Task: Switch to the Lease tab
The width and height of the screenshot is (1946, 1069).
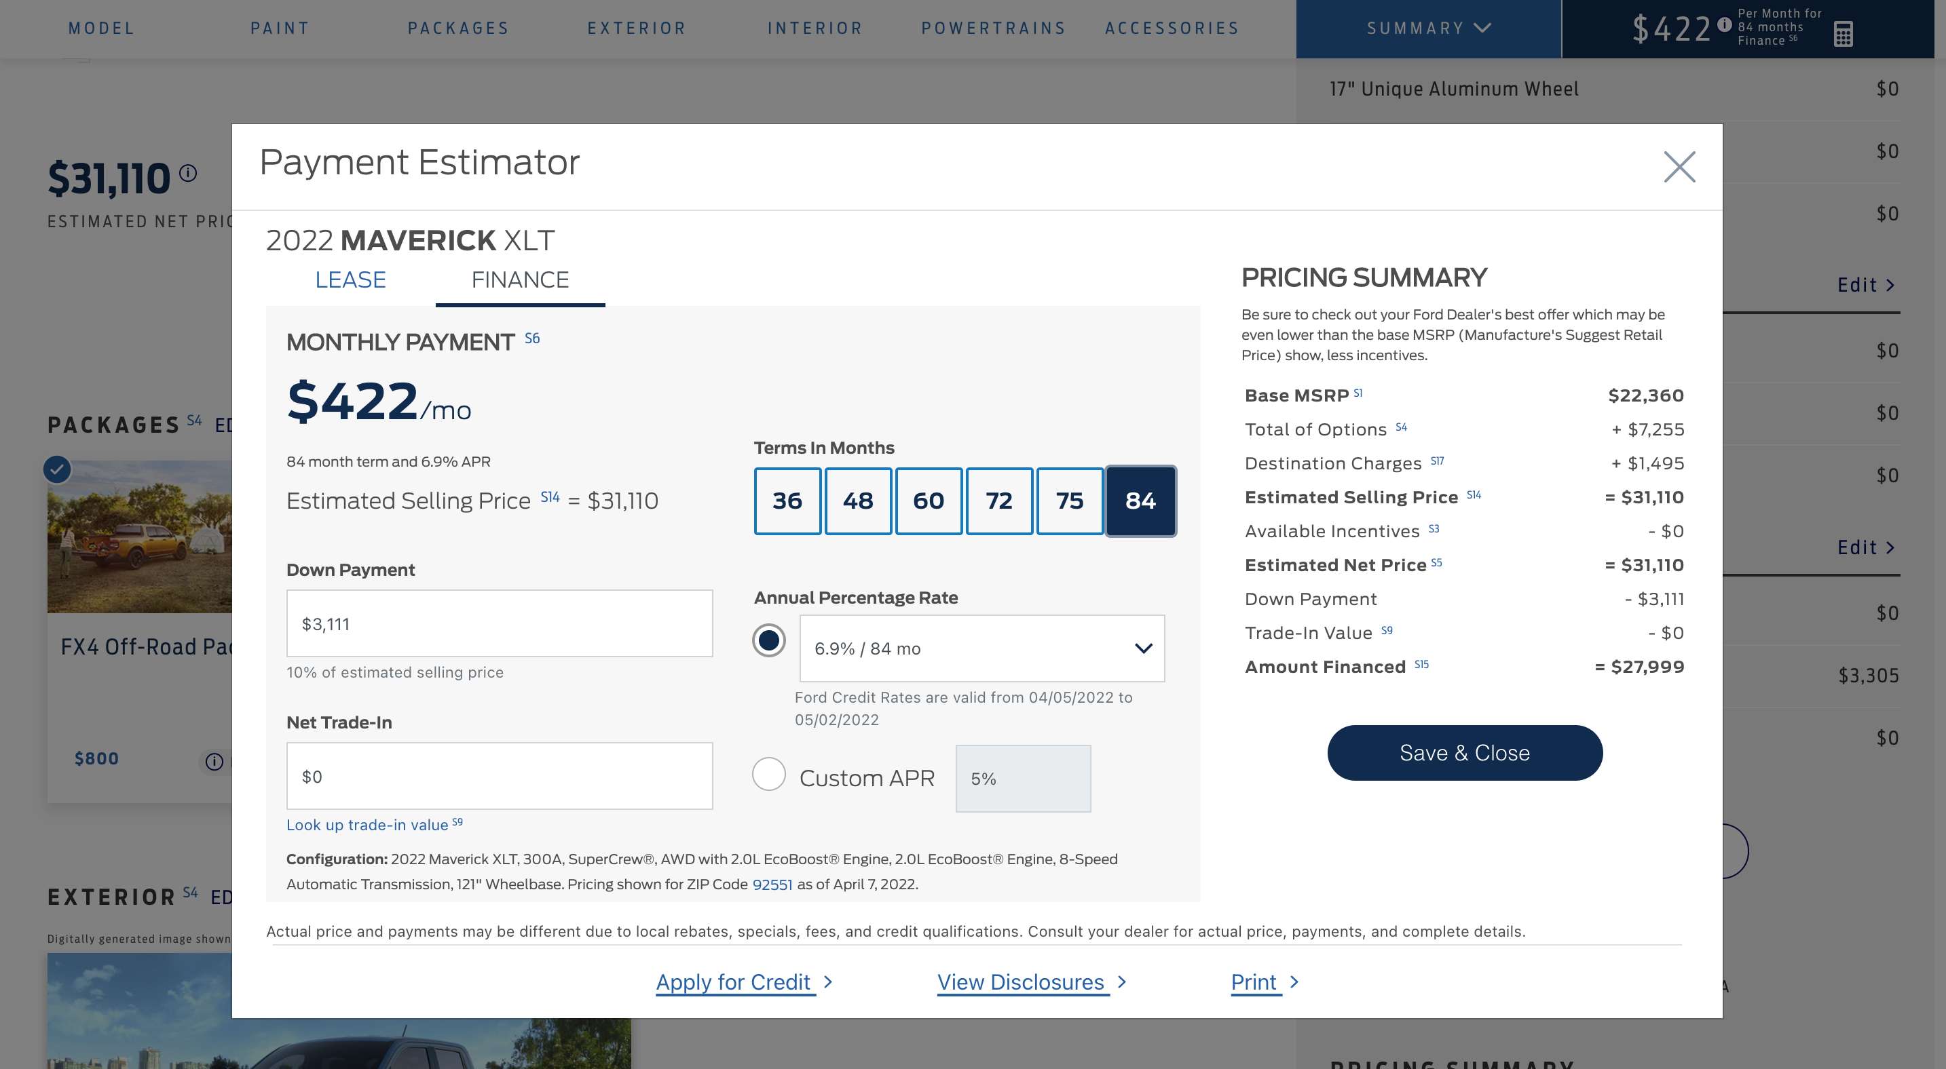Action: pos(350,280)
